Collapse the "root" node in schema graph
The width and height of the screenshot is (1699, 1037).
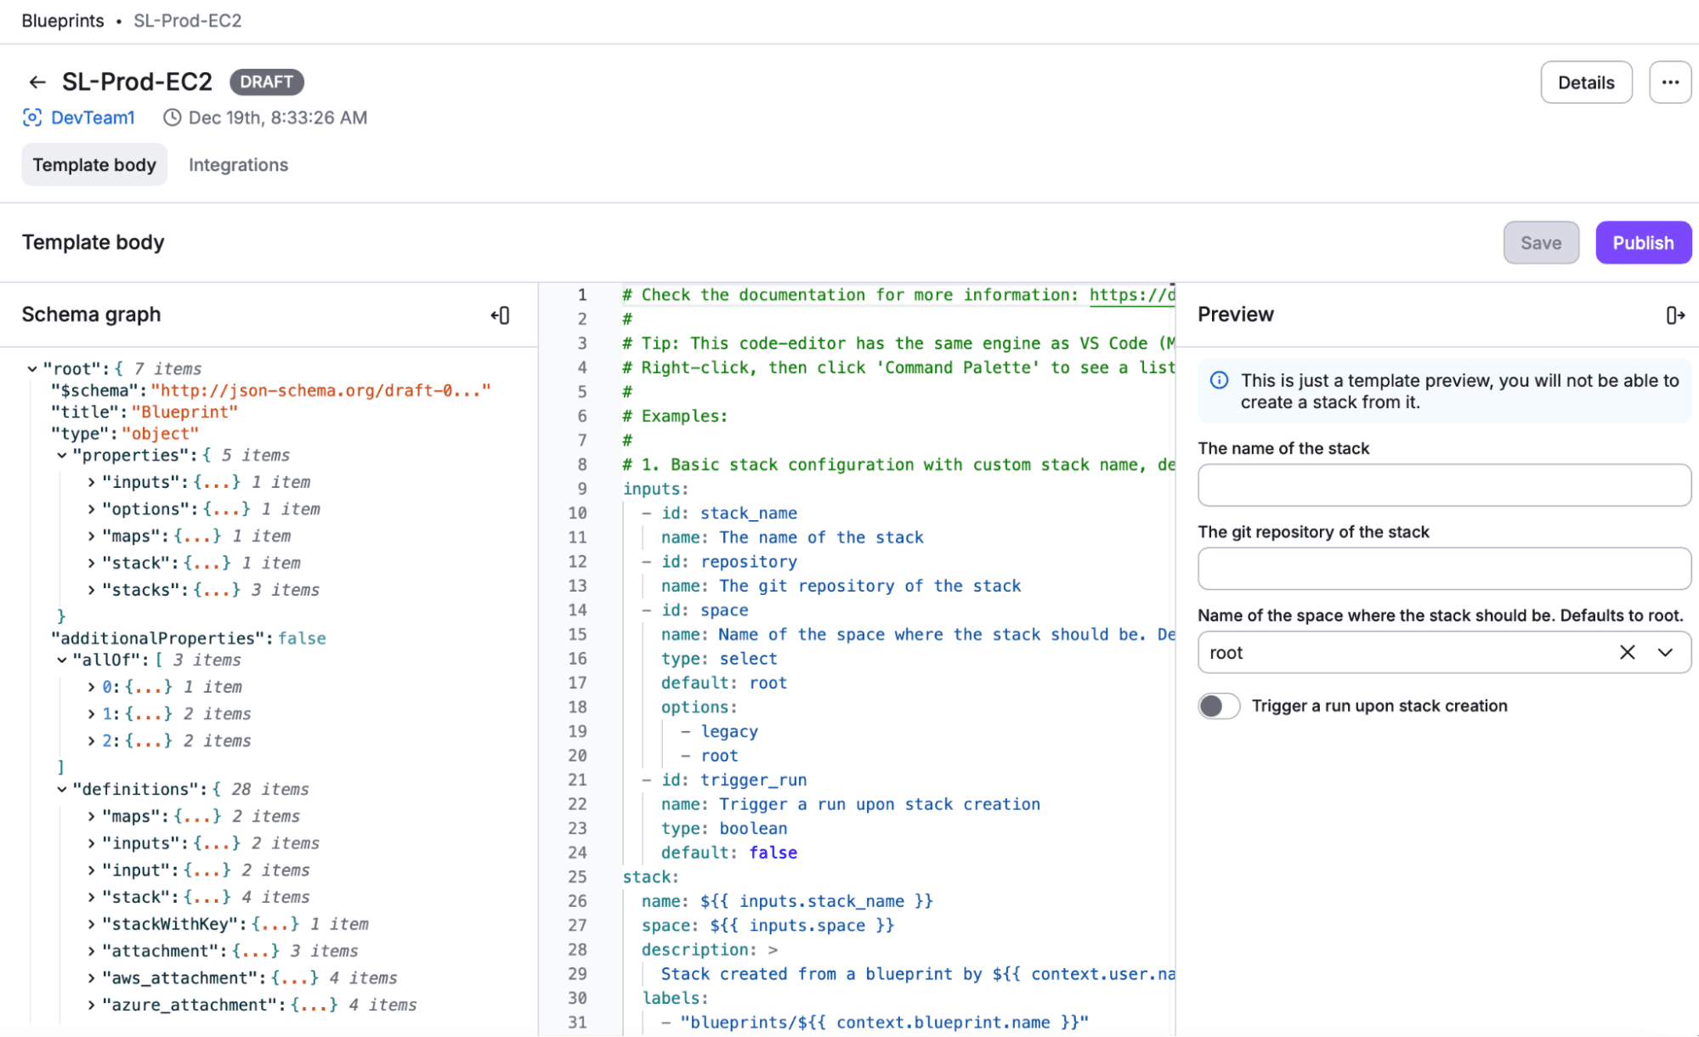point(31,369)
